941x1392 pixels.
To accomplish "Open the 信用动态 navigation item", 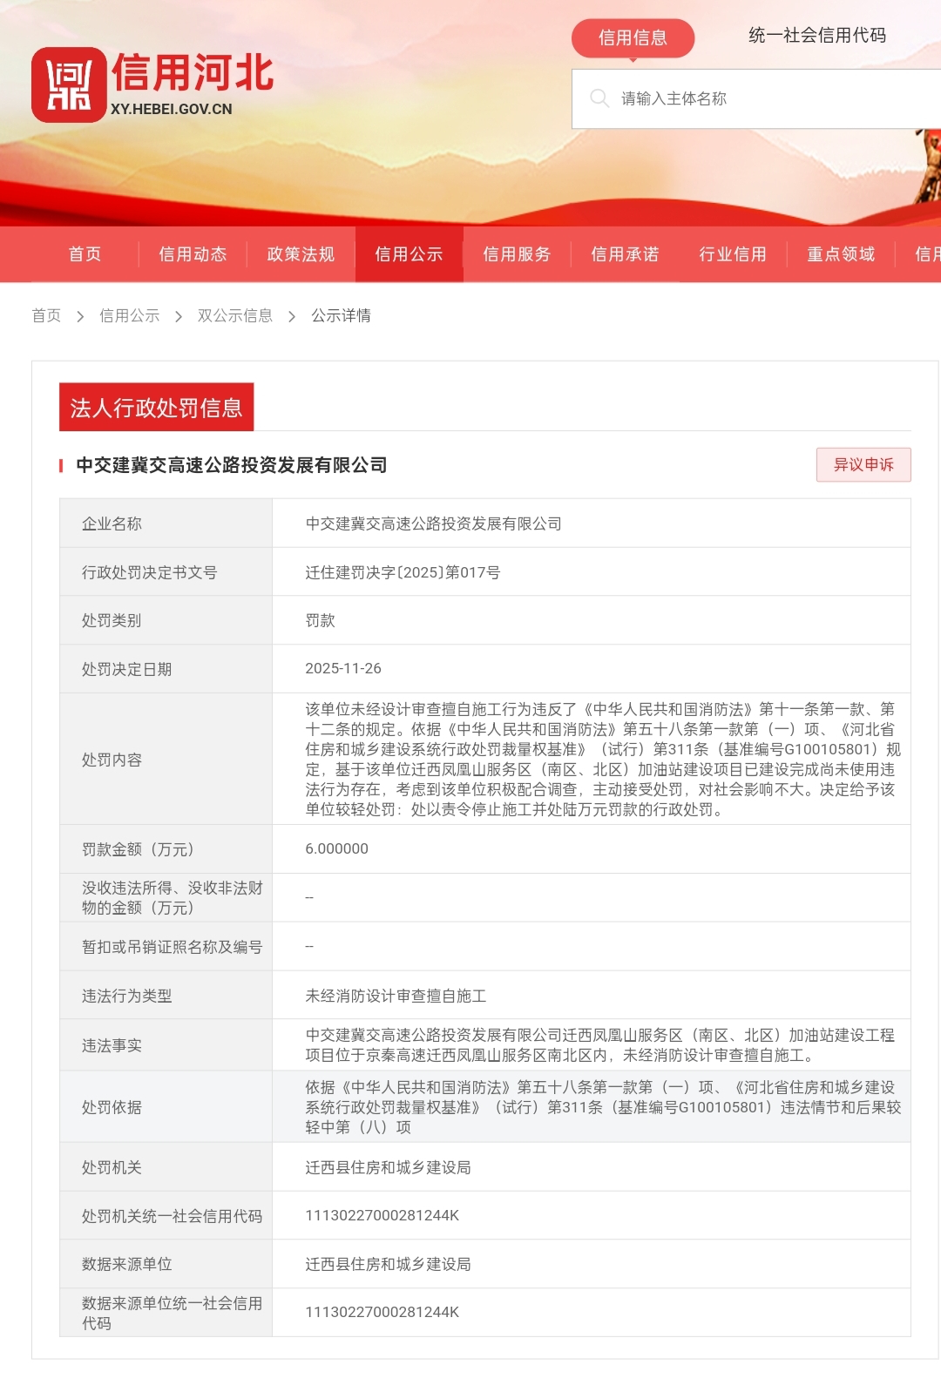I will [193, 254].
